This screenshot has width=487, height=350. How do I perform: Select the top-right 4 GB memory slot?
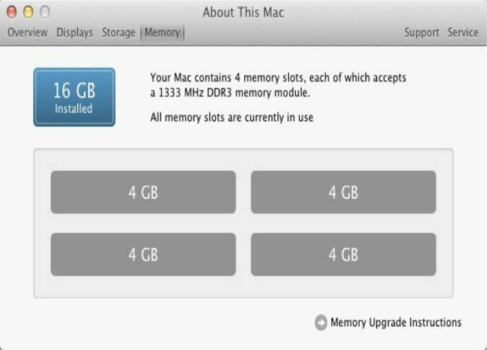click(343, 192)
